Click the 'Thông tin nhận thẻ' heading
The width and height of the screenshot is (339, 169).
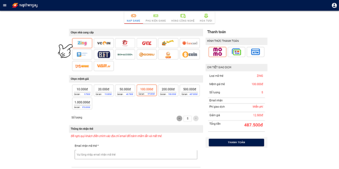click(x=82, y=129)
